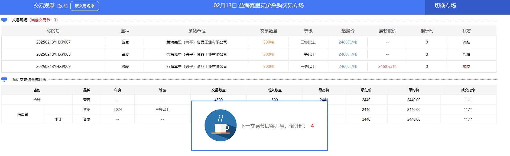Click the 承储单位 column header
This screenshot has width=510, height=156.
coord(197,31)
